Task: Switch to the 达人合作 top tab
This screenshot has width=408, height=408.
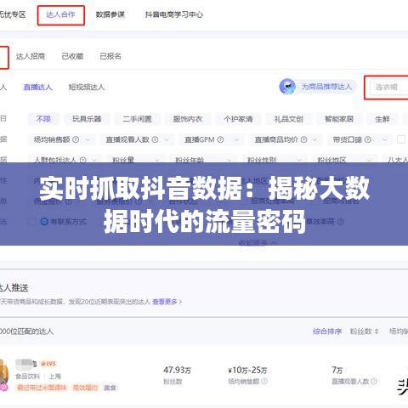Action: pos(60,14)
